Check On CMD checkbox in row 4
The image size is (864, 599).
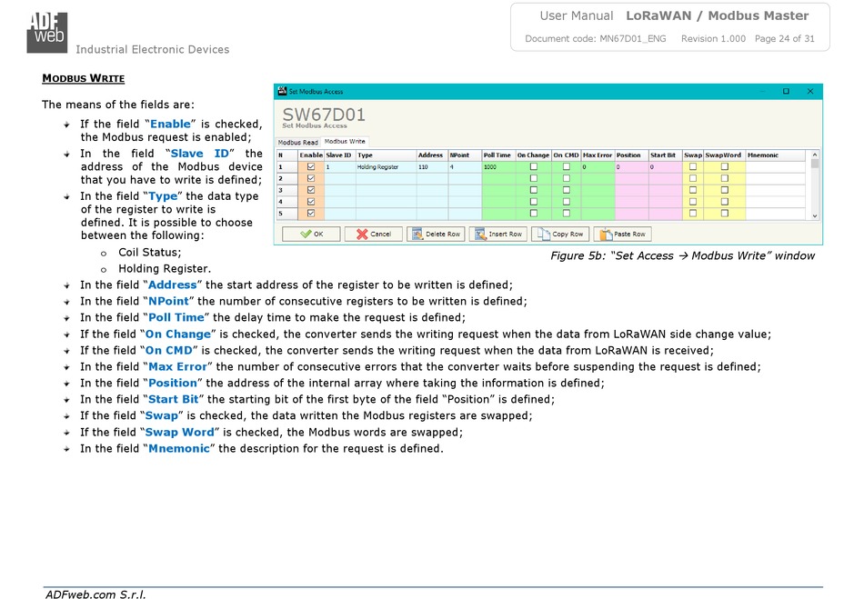(567, 202)
